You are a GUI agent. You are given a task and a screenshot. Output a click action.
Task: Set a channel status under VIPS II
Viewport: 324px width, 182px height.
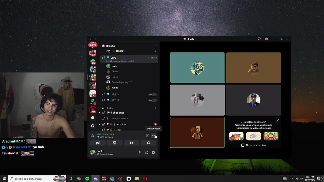click(120, 61)
